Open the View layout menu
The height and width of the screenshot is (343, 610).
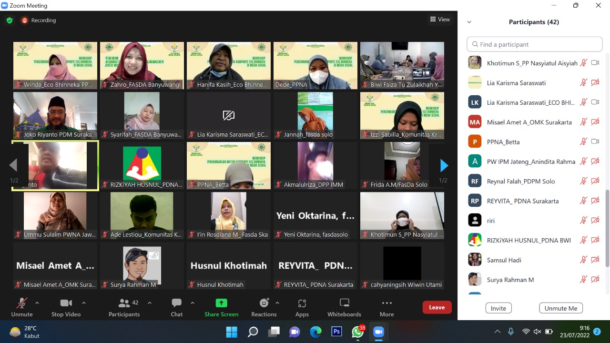(x=440, y=20)
